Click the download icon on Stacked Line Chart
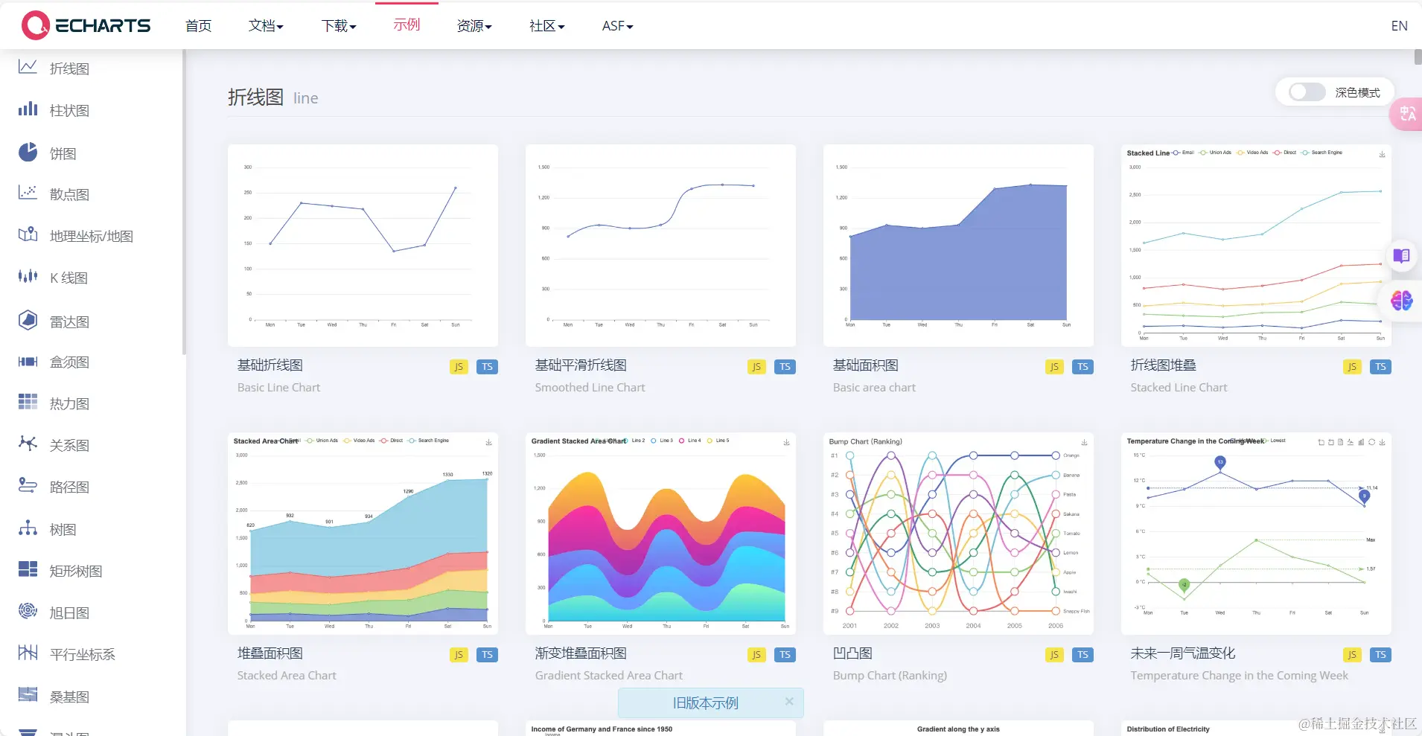Screen dimensions: 1422x736 [1382, 155]
